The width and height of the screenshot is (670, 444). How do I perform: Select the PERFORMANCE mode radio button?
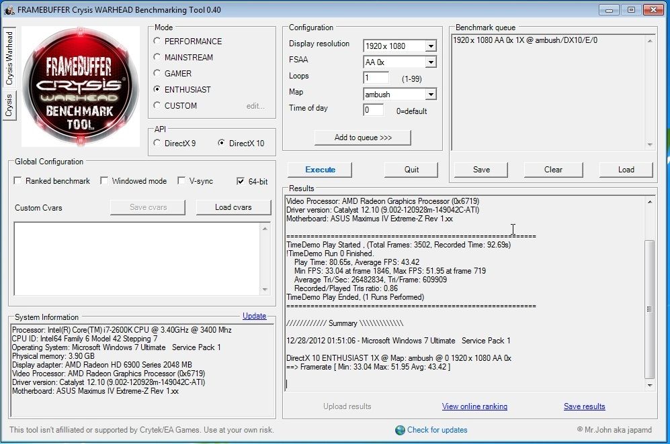coord(157,41)
